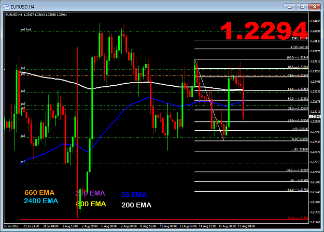This screenshot has height=232, width=324.
Task: Click the 1.23015 value on price axis
Action: coord(315,112)
